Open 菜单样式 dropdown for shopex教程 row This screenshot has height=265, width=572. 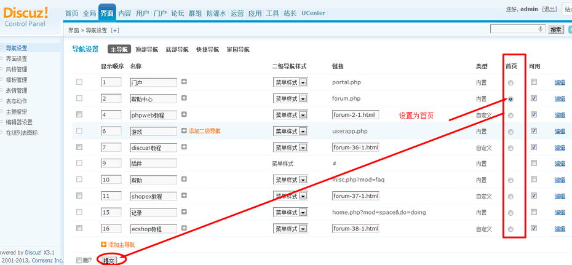(x=290, y=196)
